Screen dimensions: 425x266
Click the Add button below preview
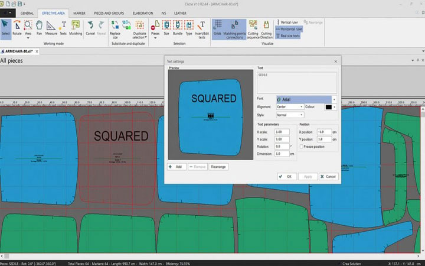tap(176, 167)
